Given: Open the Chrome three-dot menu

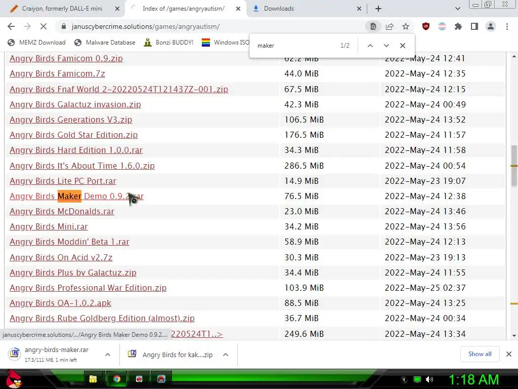Looking at the screenshot, I should point(507,26).
